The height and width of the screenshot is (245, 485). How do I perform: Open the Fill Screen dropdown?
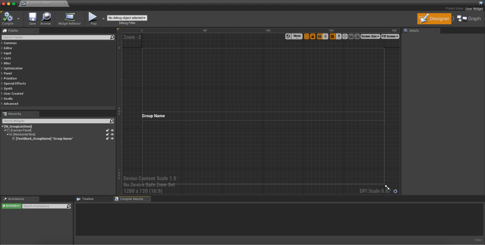(390, 36)
